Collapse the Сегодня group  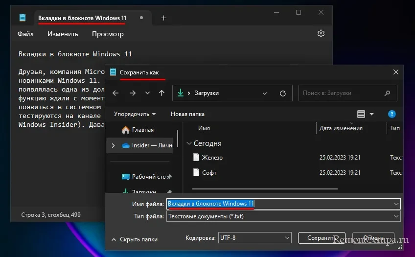click(189, 143)
